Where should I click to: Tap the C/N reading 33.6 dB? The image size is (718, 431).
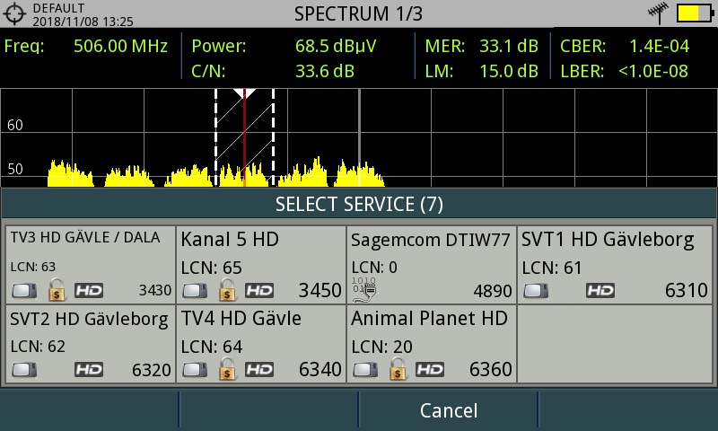(x=325, y=71)
